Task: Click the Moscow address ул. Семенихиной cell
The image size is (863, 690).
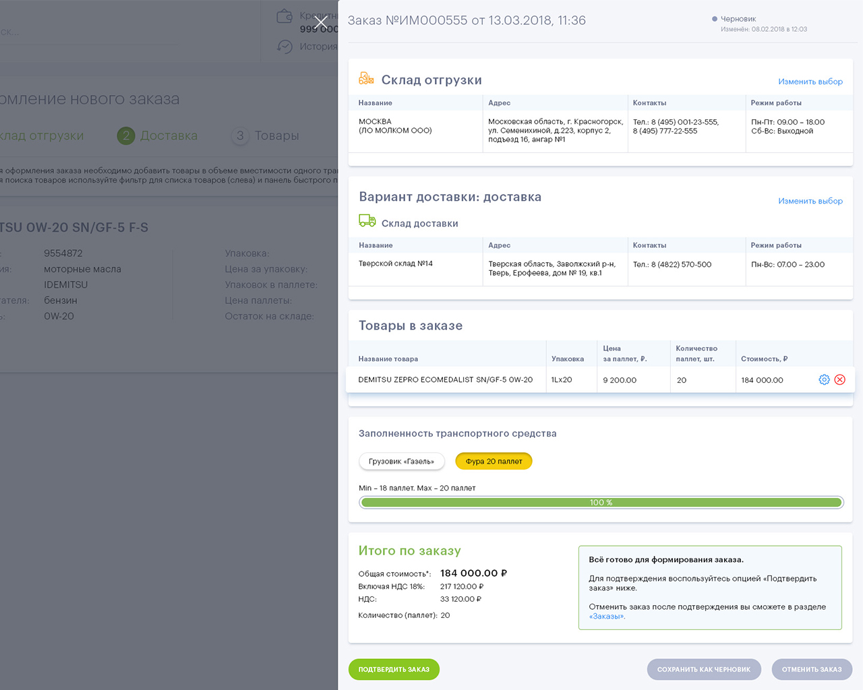Action: click(556, 131)
